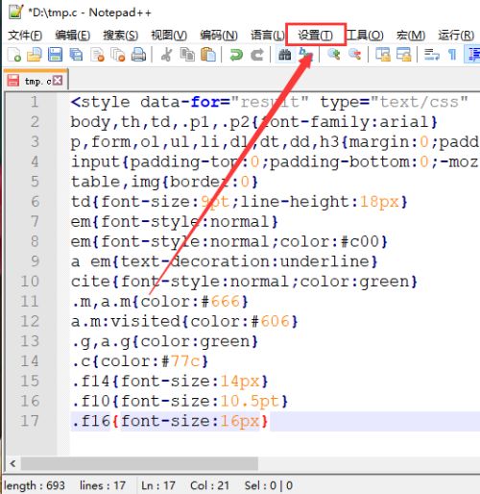
Task: Click line number 10 in the margin
Action: (x=30, y=282)
